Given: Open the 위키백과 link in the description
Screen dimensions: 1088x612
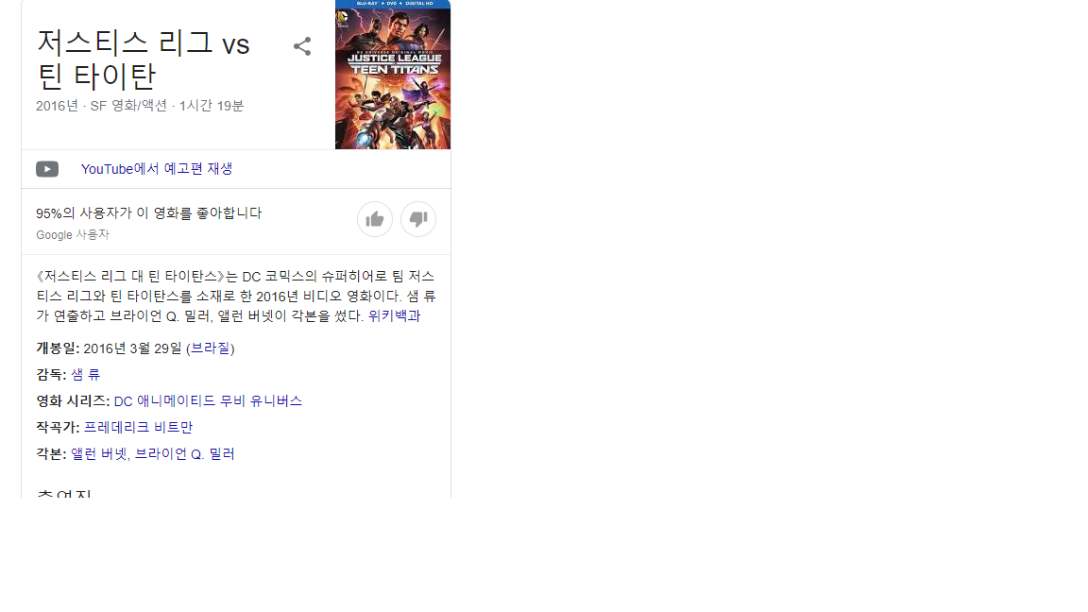Looking at the screenshot, I should (x=394, y=315).
